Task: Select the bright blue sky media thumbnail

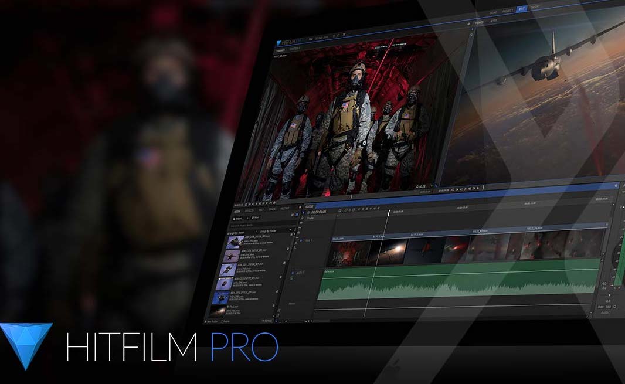Action: coord(220,297)
